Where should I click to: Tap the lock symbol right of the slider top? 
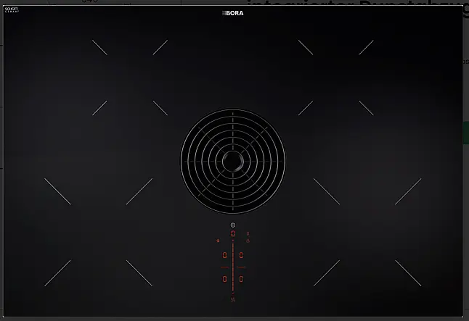tap(248, 241)
